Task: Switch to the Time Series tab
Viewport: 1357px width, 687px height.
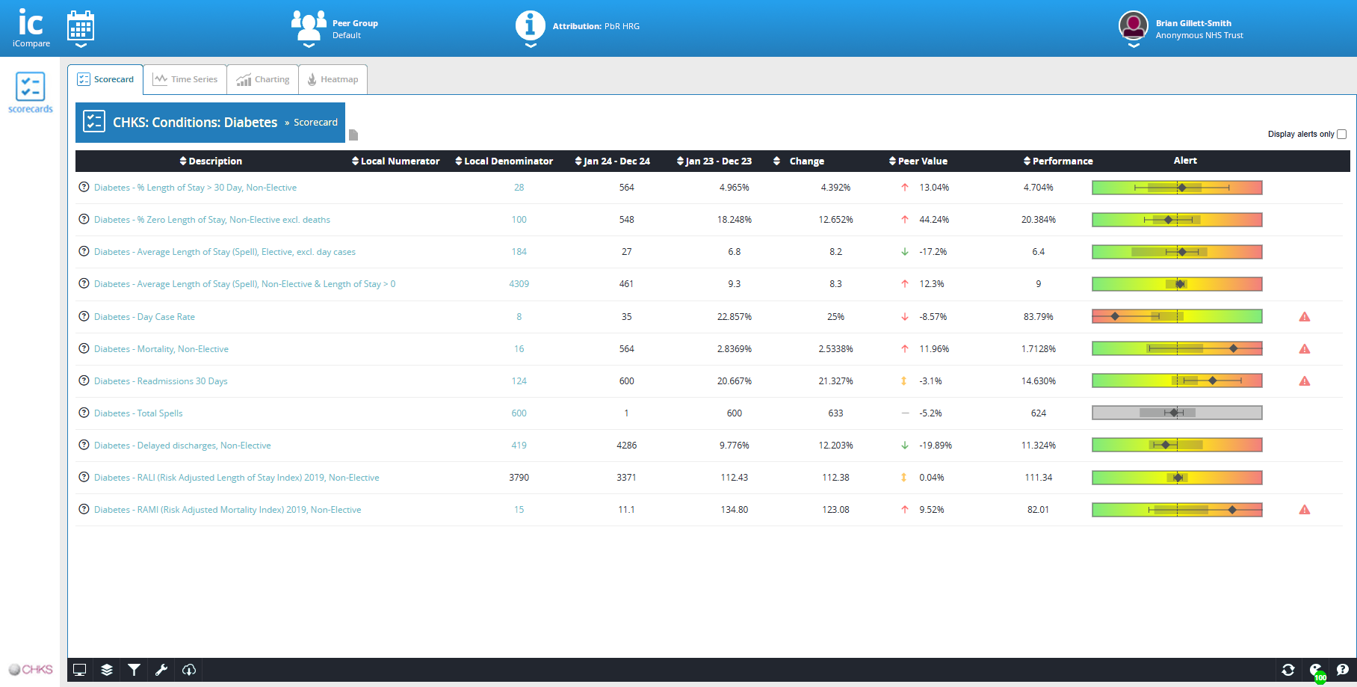Action: [x=185, y=79]
